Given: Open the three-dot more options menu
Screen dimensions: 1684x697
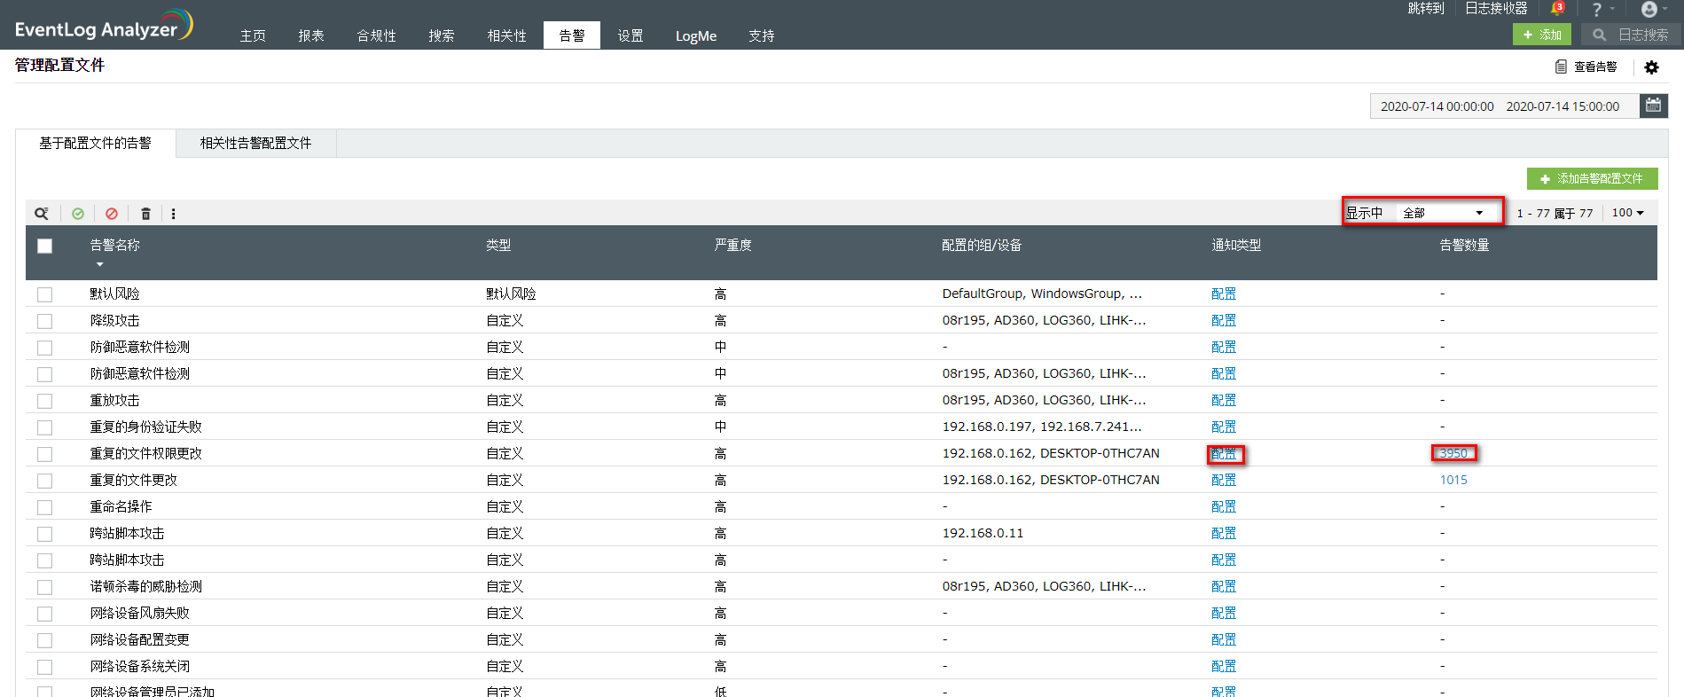Looking at the screenshot, I should coord(174,214).
